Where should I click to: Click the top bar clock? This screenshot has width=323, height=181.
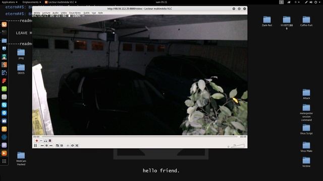161,2
